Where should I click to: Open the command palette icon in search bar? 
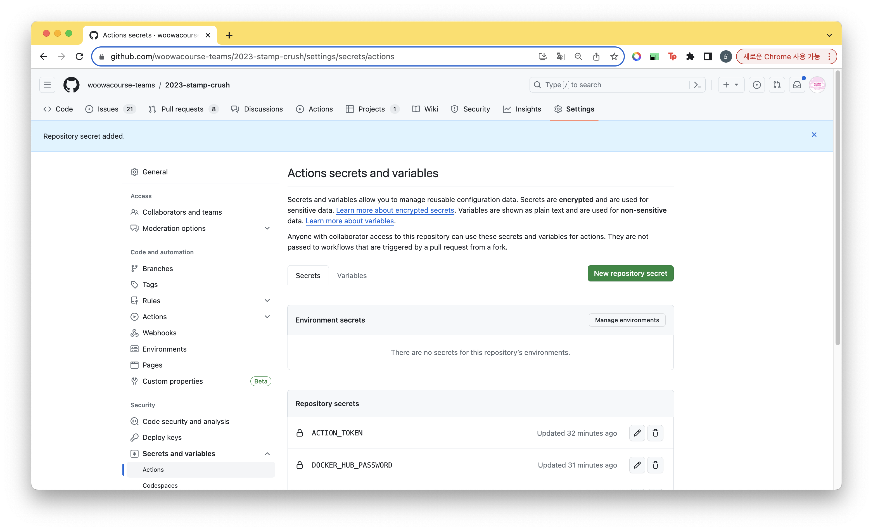point(697,85)
